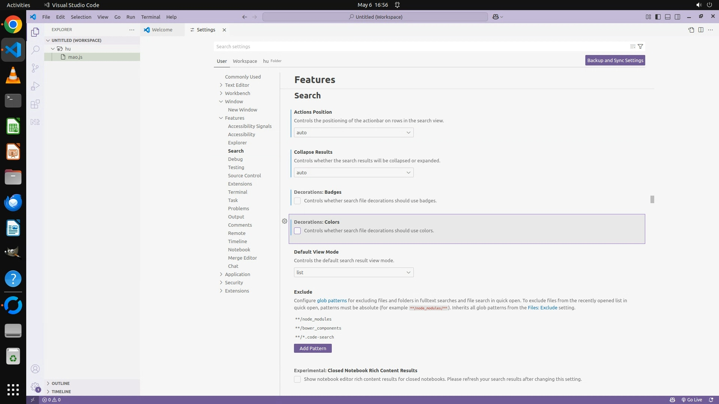Open the glob patterns link
This screenshot has width=719, height=404.
click(x=332, y=300)
